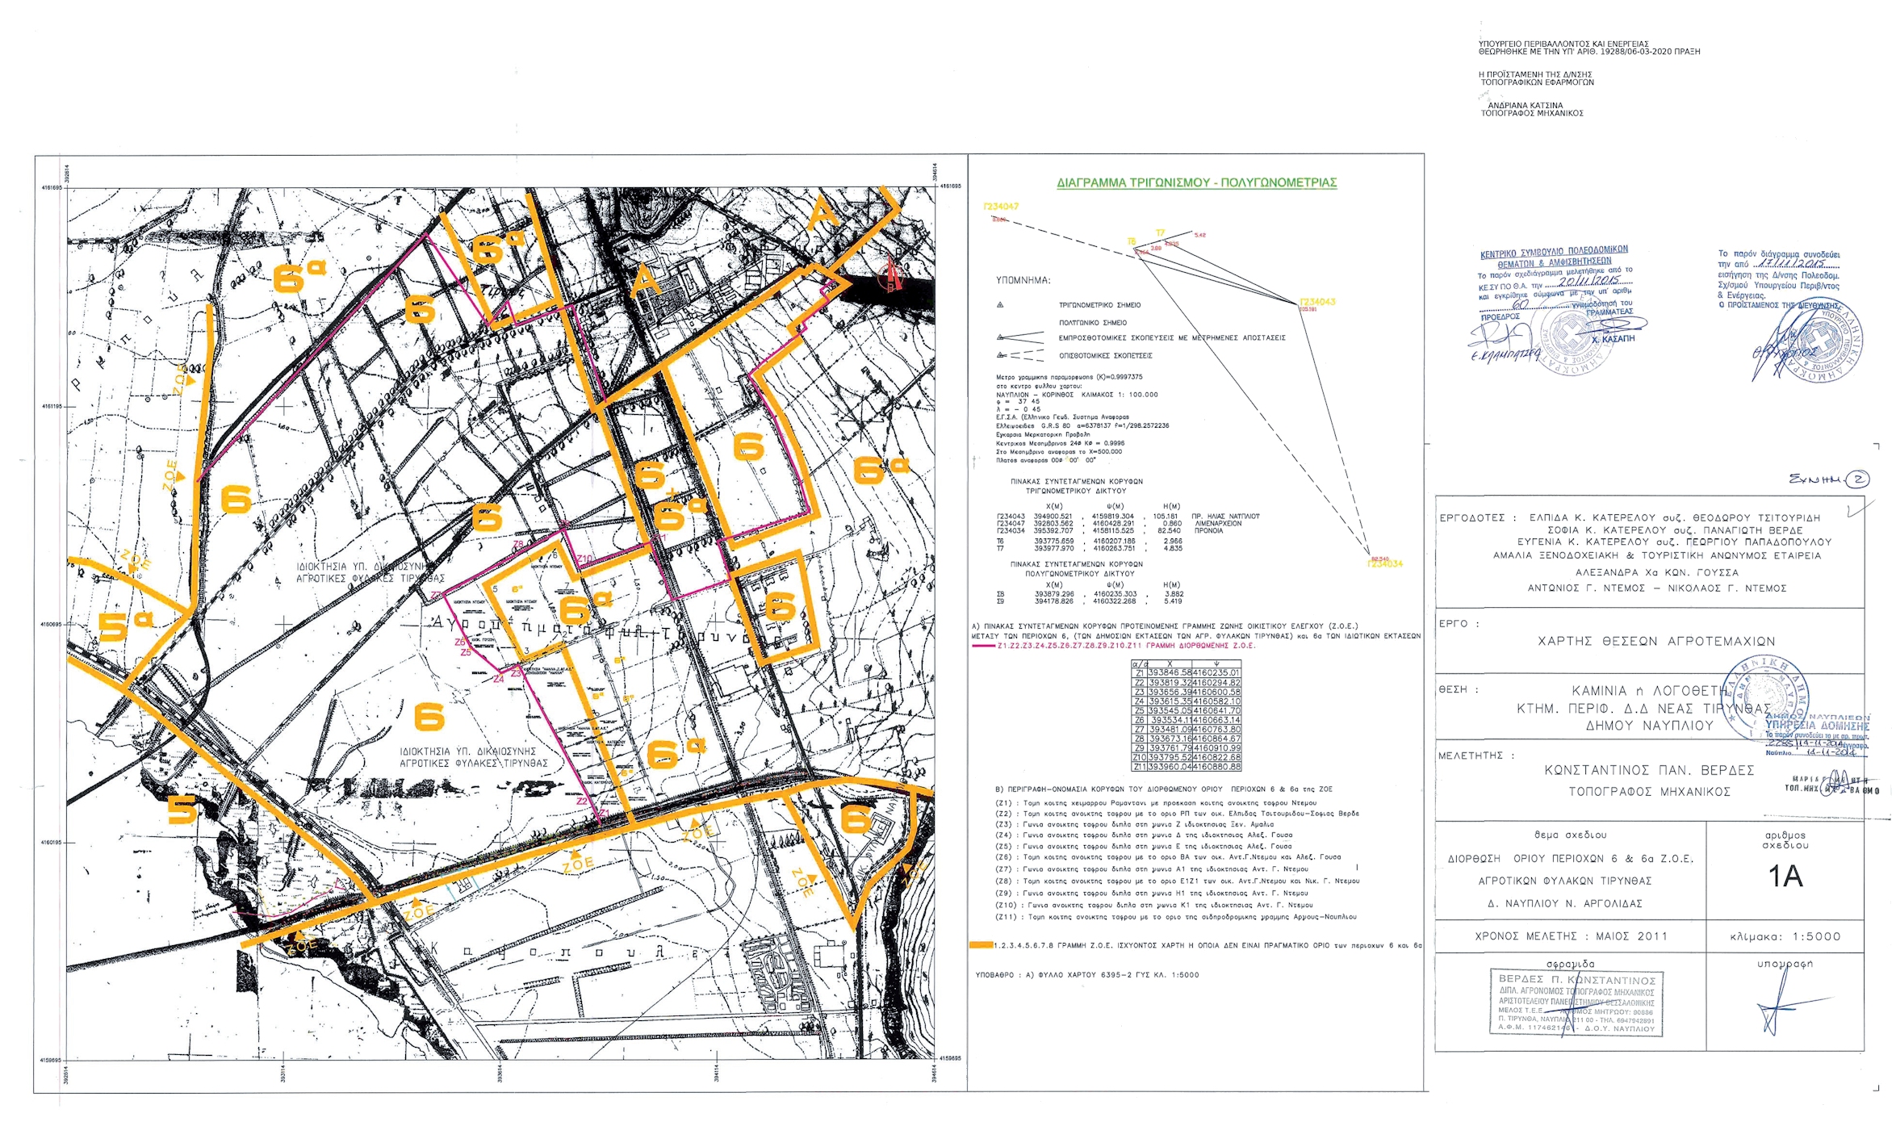Image resolution: width=1896 pixels, height=1147 pixels.
Task: Click the ΔΙΑΓΡΑΜΜΑ ΤΡΙΓΩΝΙΣΜΟΥ green underlined title
Action: point(1196,183)
